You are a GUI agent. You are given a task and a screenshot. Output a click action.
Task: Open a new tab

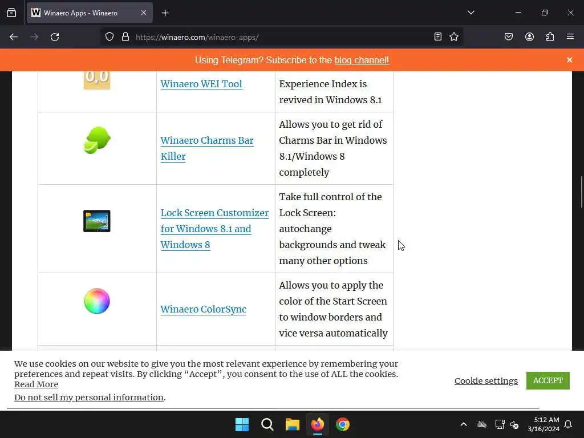[x=165, y=13]
